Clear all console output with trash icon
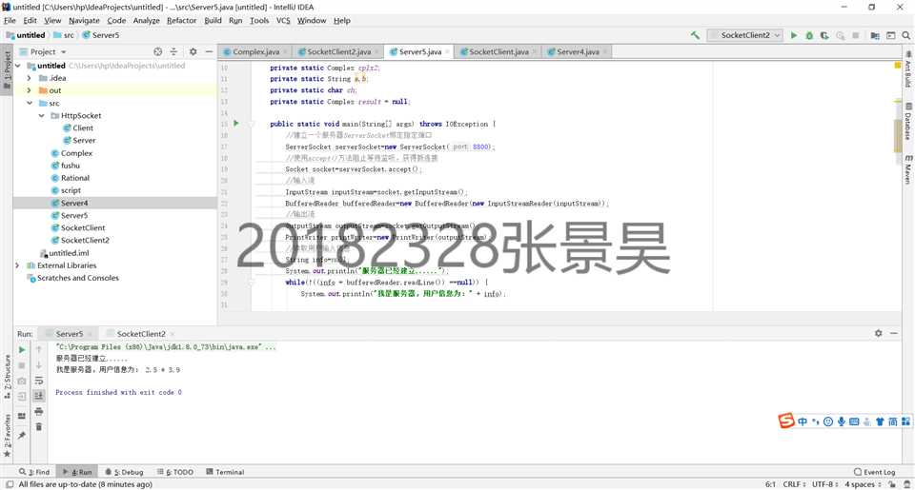The image size is (915, 490). pyautogui.click(x=38, y=426)
